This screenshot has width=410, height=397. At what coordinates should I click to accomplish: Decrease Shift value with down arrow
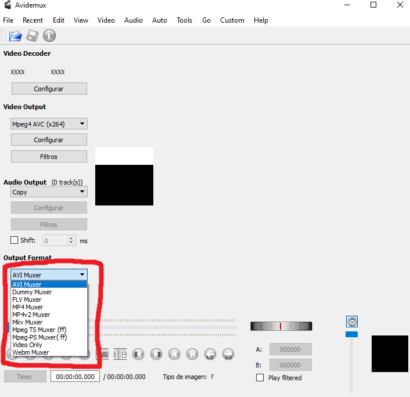(x=71, y=243)
